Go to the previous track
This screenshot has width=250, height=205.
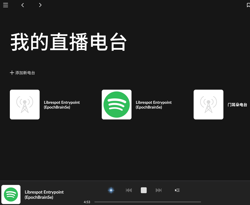tap(129, 190)
